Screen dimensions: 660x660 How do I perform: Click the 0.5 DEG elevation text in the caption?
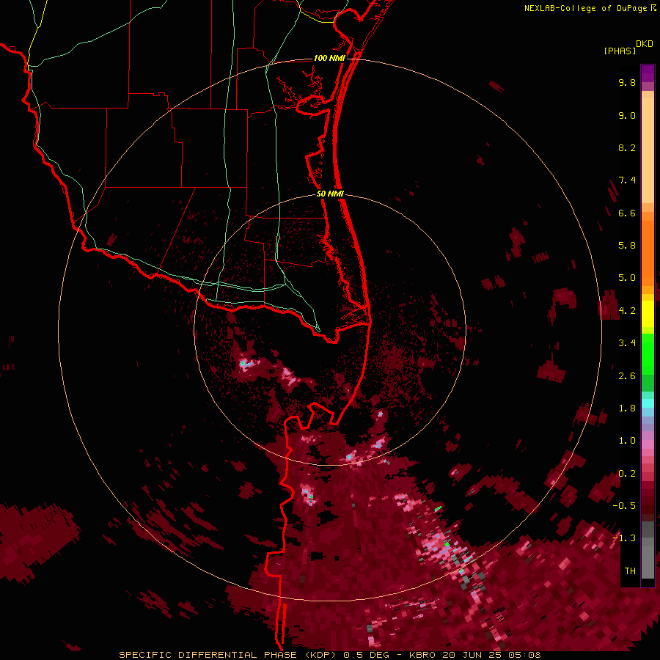tap(366, 655)
